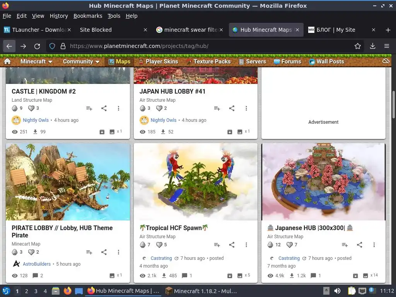Screen dimensions: 396x297
Task: Open the Minecraft 1.18.2 taskbar window
Action: [x=201, y=291]
